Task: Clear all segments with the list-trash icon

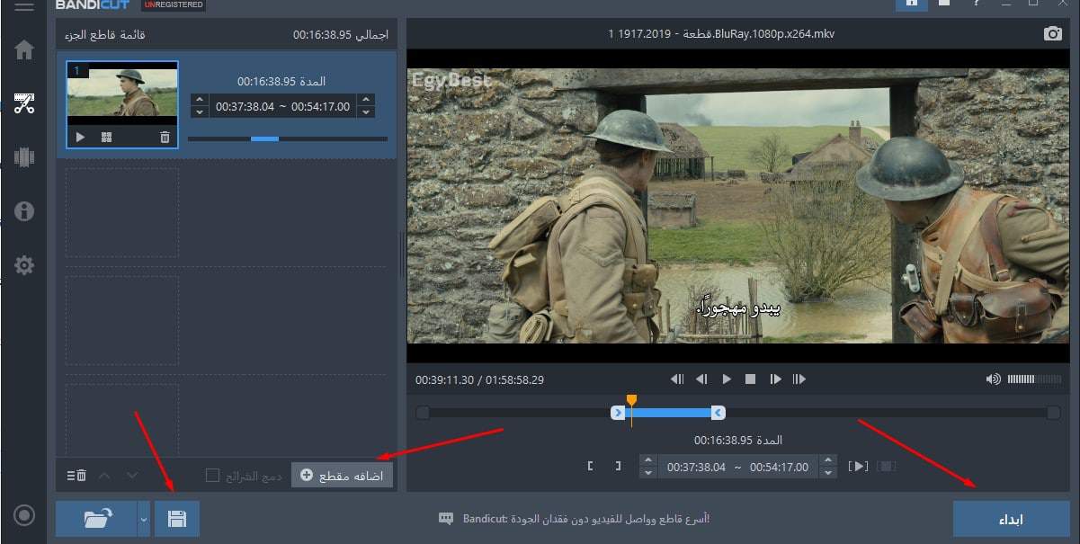Action: pos(76,475)
